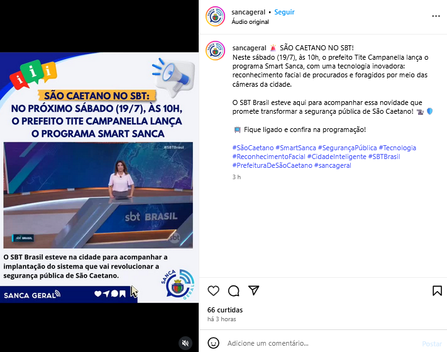Screen dimensions: 447x352
Task: Open #SBTBrasil hashtag
Action: (x=384, y=157)
